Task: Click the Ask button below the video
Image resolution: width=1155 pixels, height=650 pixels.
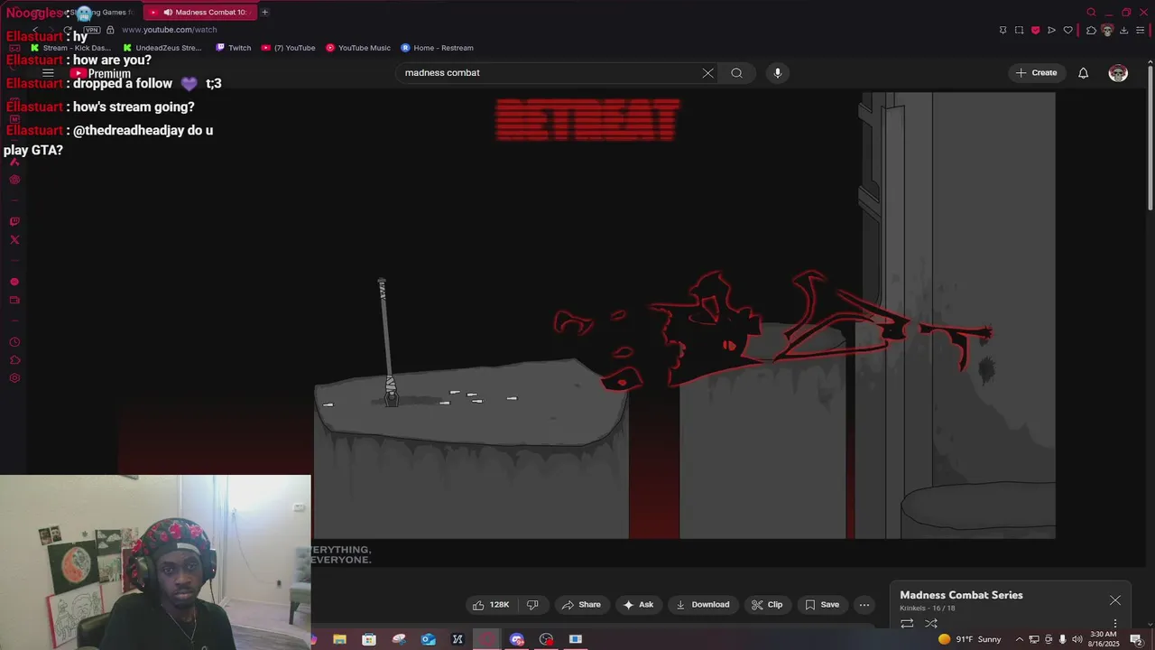Action: (x=638, y=605)
